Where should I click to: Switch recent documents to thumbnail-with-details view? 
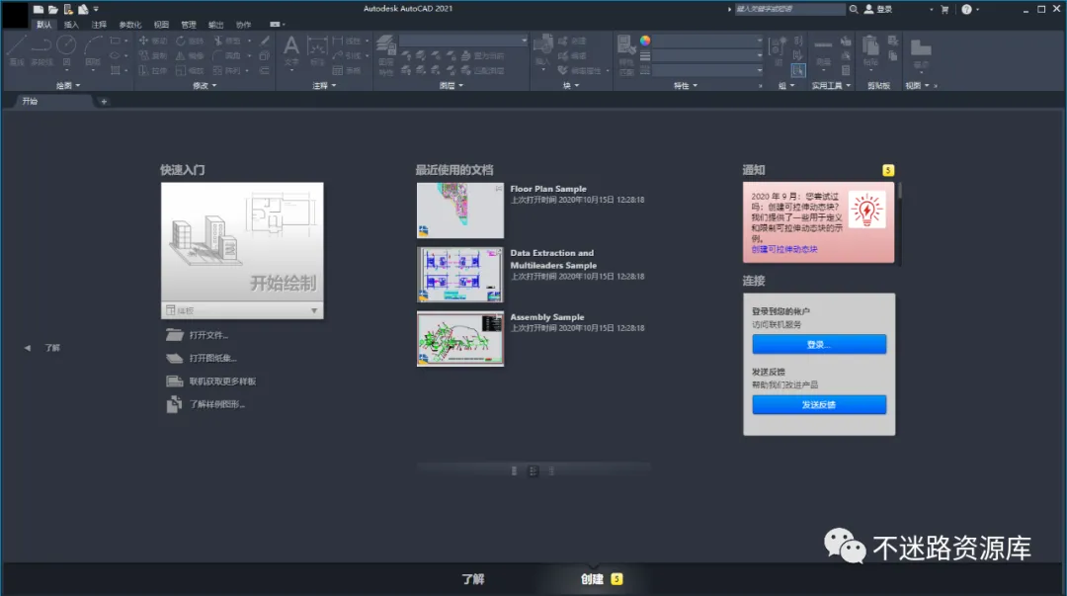pos(533,470)
